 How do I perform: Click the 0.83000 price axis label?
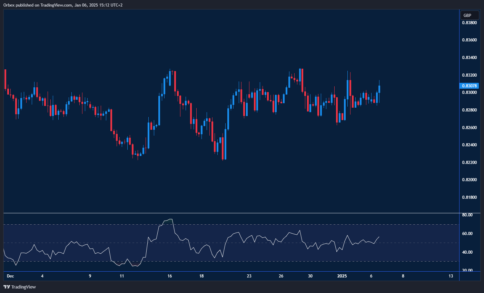tap(470, 92)
